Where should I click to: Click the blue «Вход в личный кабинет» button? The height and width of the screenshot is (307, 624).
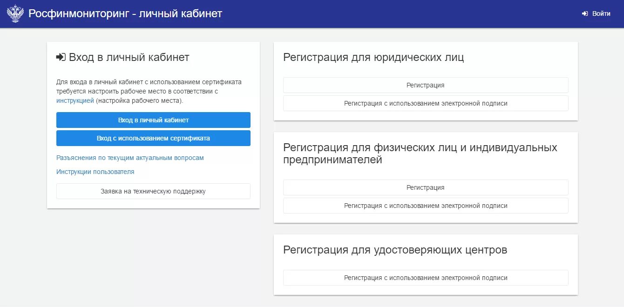point(153,120)
